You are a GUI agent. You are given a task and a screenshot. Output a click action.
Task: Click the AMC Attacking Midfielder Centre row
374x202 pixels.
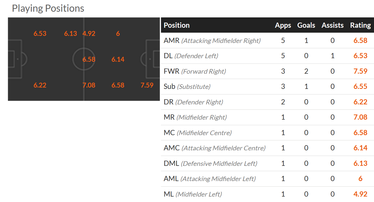[x=214, y=148]
